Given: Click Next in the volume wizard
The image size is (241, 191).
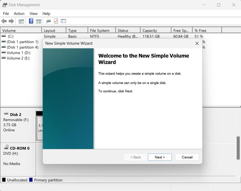Looking at the screenshot, I should 160,157.
